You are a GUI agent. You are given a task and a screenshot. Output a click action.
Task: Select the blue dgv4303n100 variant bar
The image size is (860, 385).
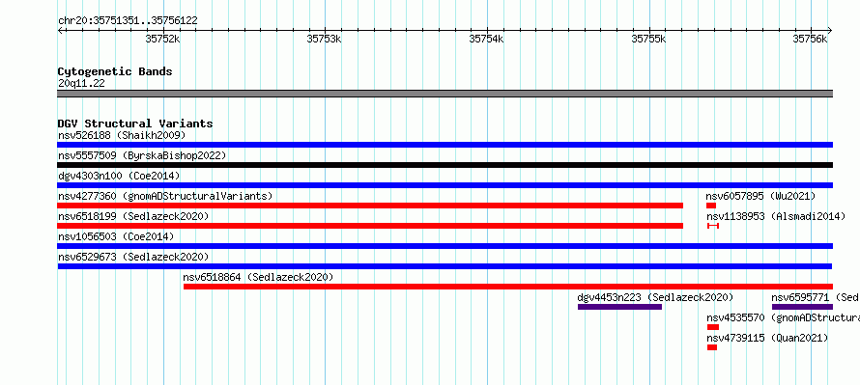[x=444, y=185]
